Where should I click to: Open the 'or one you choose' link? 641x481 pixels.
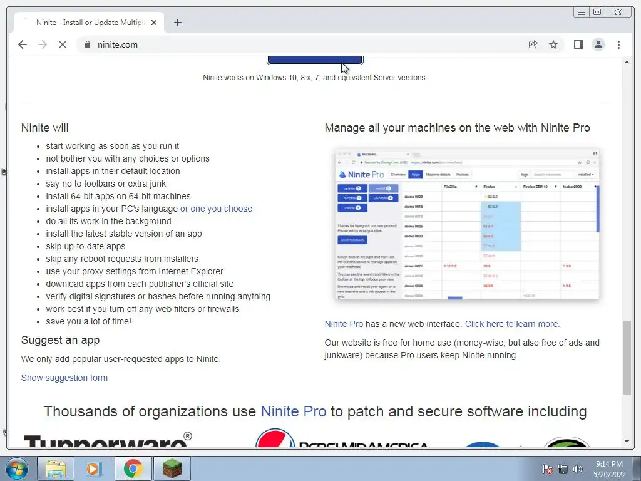point(216,209)
